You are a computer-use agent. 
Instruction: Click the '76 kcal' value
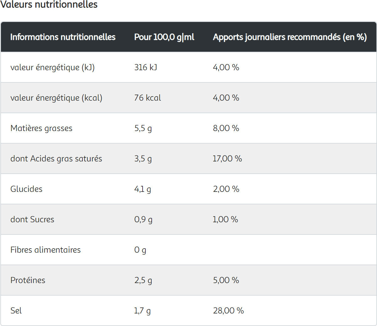(x=147, y=98)
